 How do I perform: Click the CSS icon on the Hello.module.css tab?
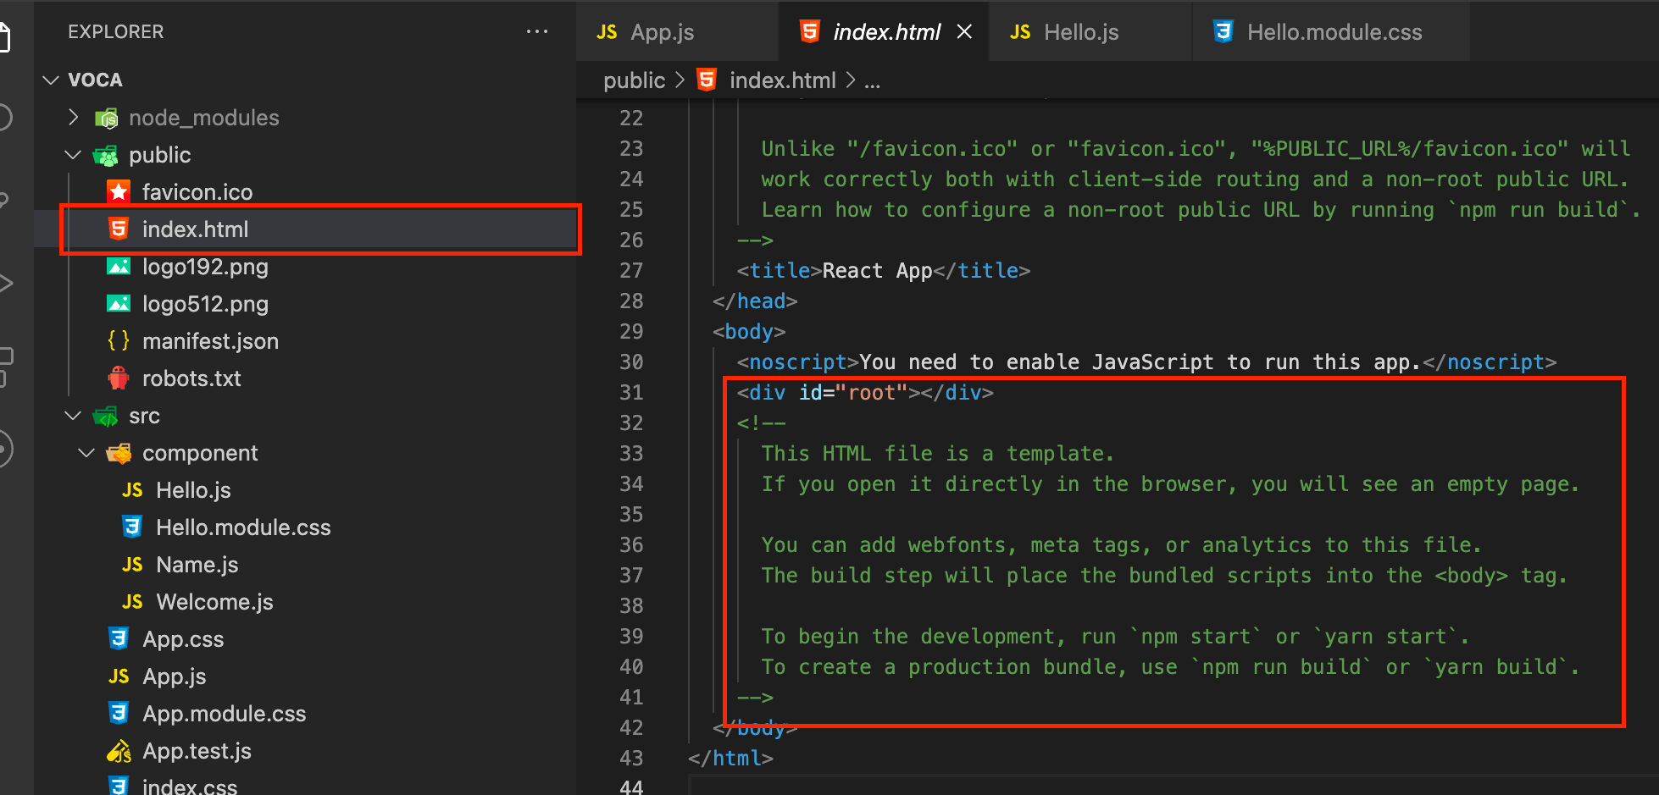[1223, 31]
